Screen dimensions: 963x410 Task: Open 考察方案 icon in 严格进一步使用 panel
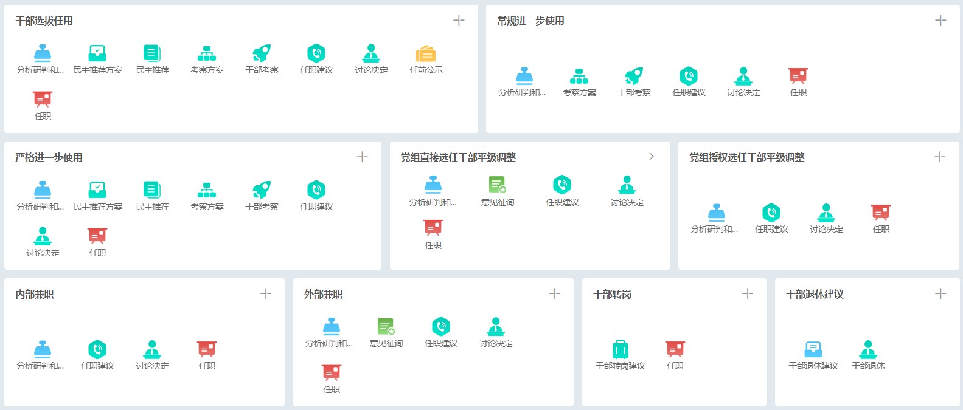point(207,190)
